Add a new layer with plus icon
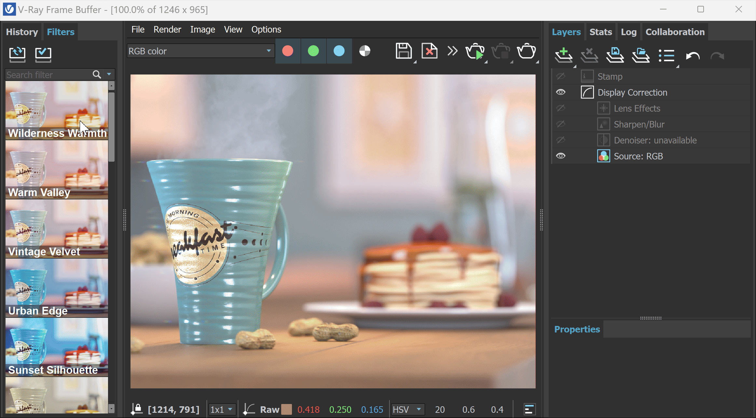This screenshot has height=418, width=756. point(564,55)
